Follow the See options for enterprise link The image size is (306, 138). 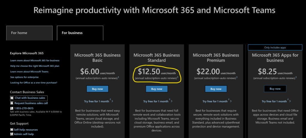[25, 77]
